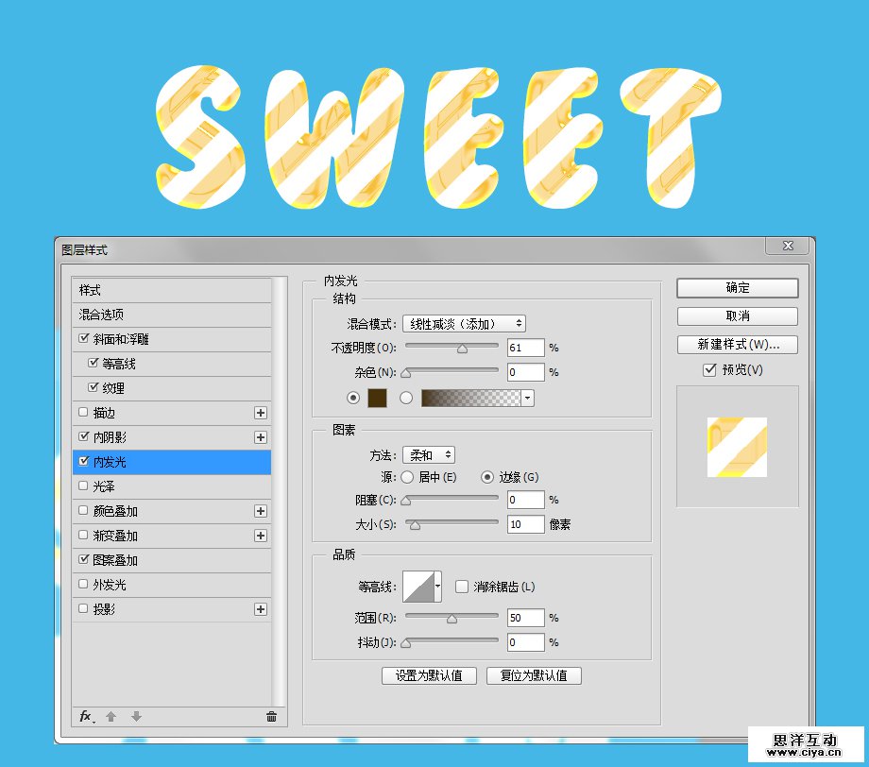
Task: Click the move effect down arrow
Action: coord(136,717)
